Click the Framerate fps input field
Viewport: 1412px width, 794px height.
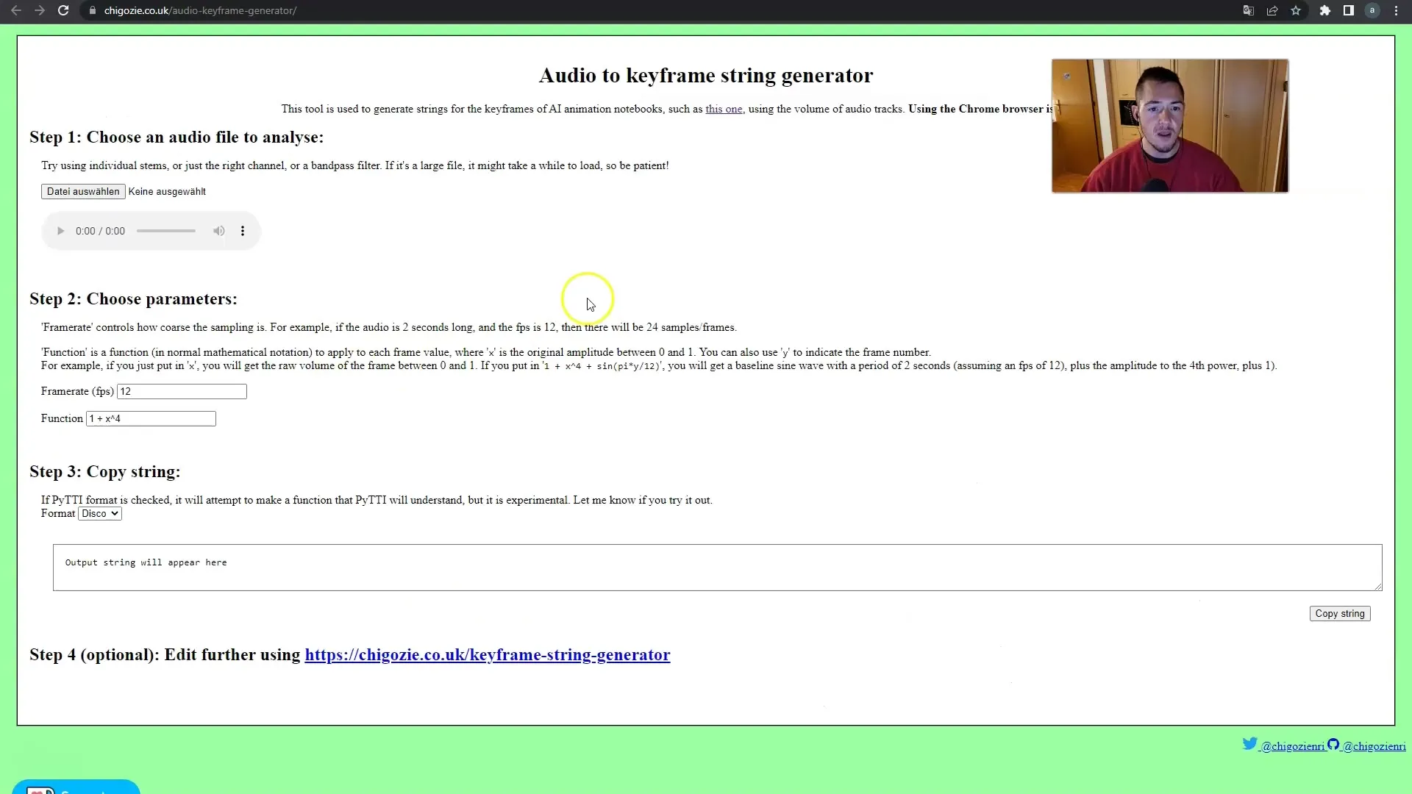tap(182, 390)
